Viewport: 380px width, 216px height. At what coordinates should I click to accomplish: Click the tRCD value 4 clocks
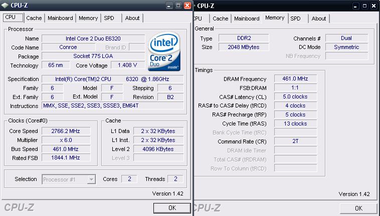point(295,105)
